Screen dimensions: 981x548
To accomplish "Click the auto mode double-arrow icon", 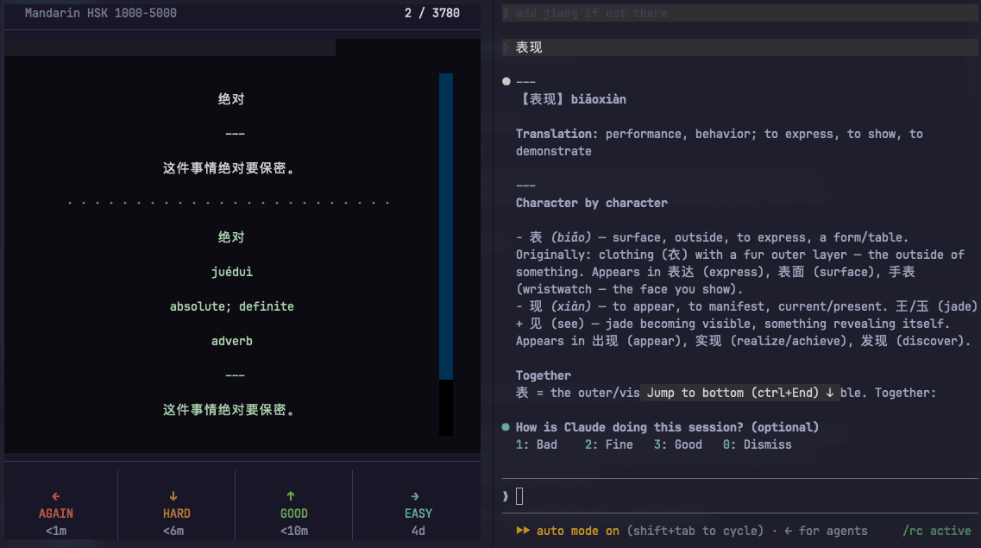I will click(x=523, y=531).
